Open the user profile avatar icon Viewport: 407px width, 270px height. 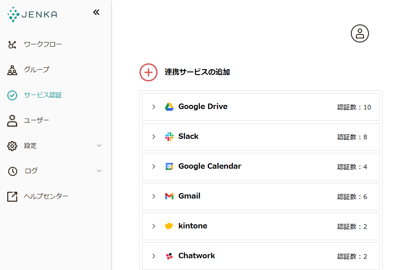pyautogui.click(x=360, y=33)
